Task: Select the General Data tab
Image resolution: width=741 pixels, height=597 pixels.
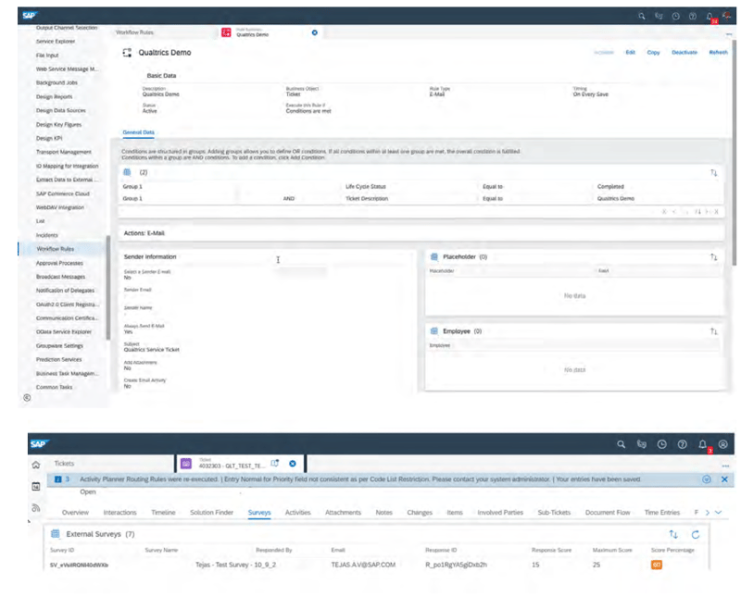Action: tap(138, 132)
